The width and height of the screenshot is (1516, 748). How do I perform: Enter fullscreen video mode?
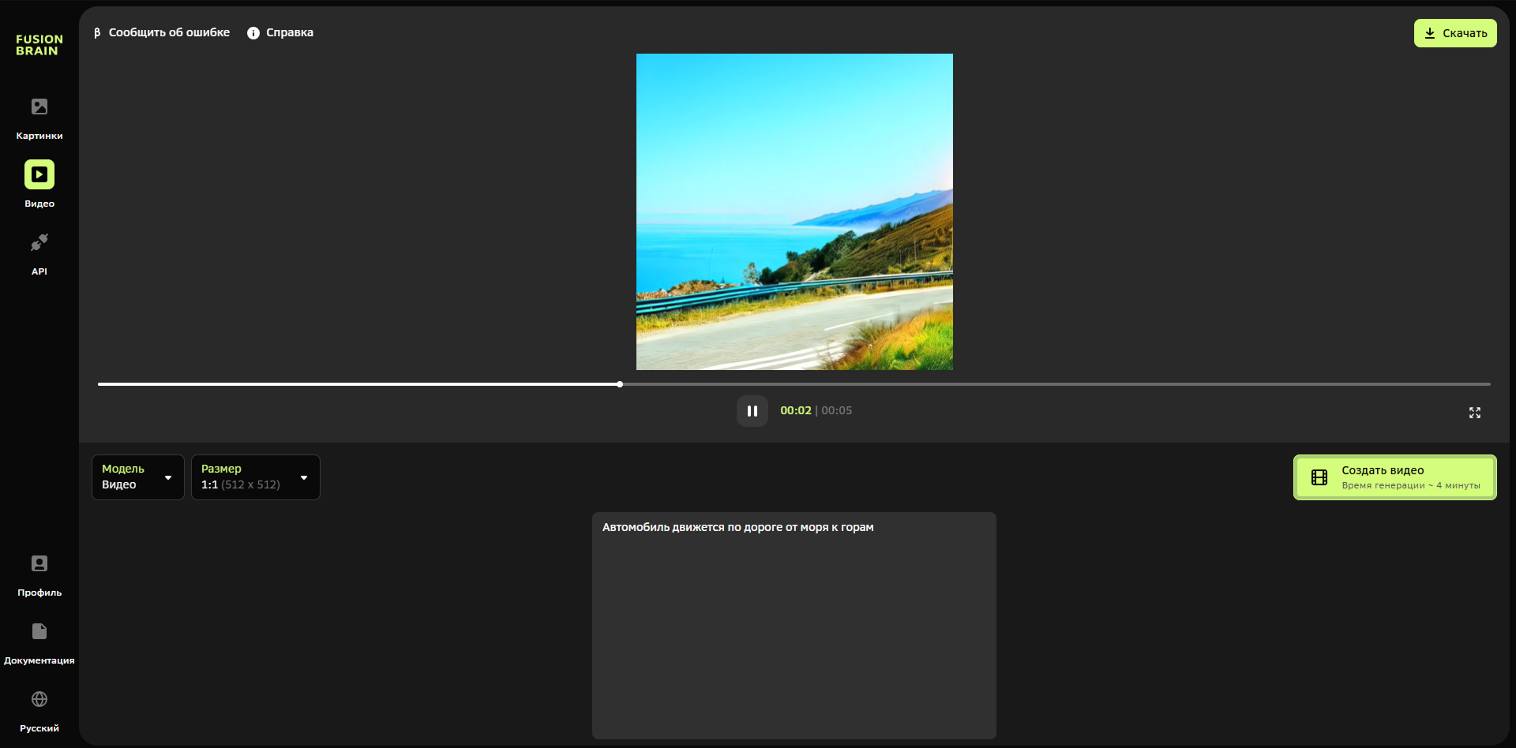1474,413
